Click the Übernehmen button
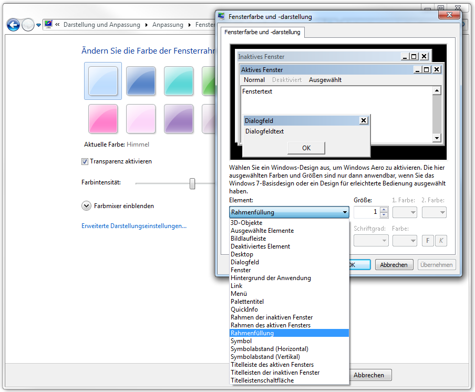 (437, 265)
